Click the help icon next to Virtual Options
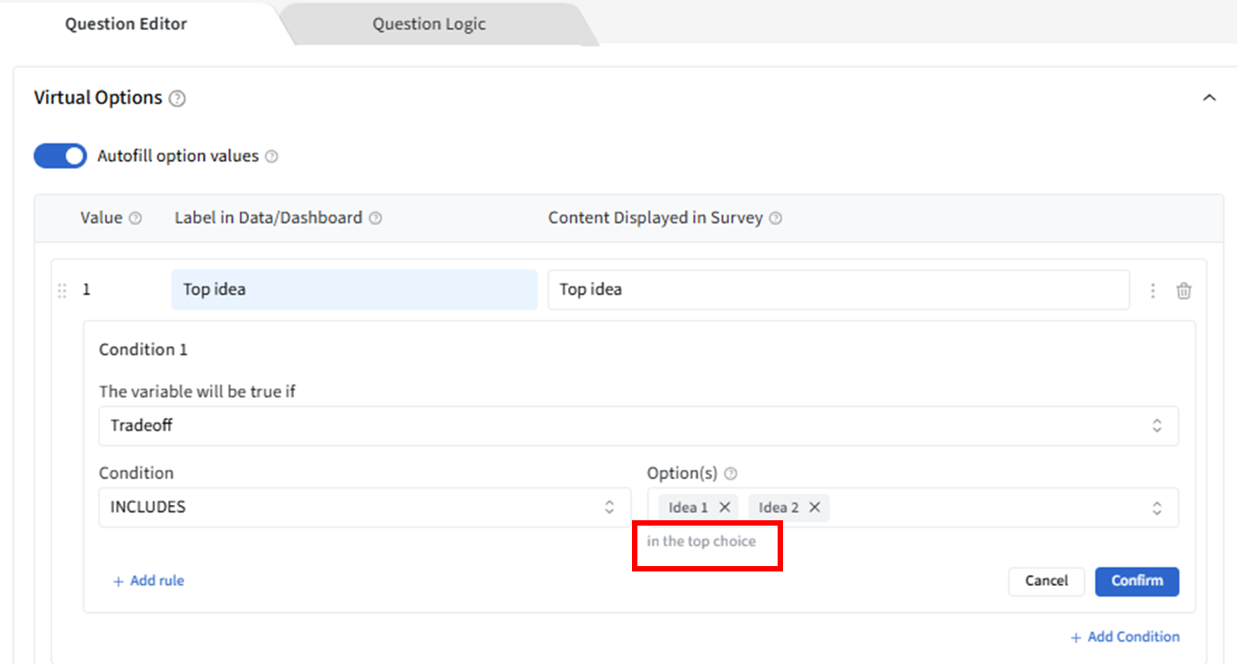The width and height of the screenshot is (1237, 664). tap(177, 99)
